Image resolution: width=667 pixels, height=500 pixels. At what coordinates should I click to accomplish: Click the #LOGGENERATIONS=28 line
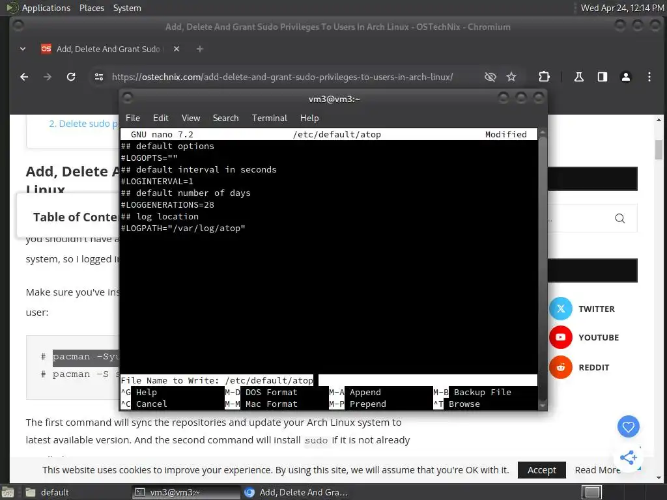(167, 205)
